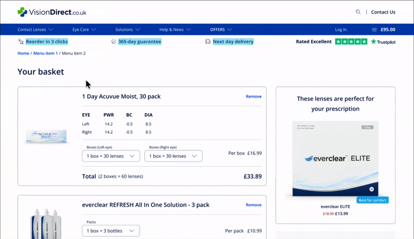Open Boxes (Left eye) quantity dropdown

pos(111,156)
